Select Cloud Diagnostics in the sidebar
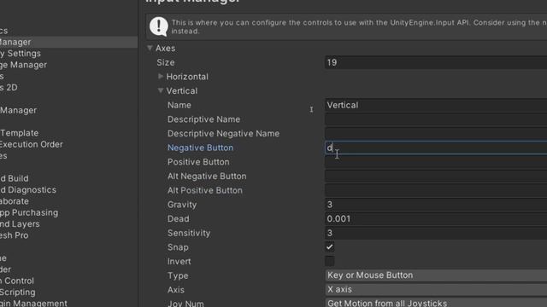The width and height of the screenshot is (547, 307). (x=28, y=190)
